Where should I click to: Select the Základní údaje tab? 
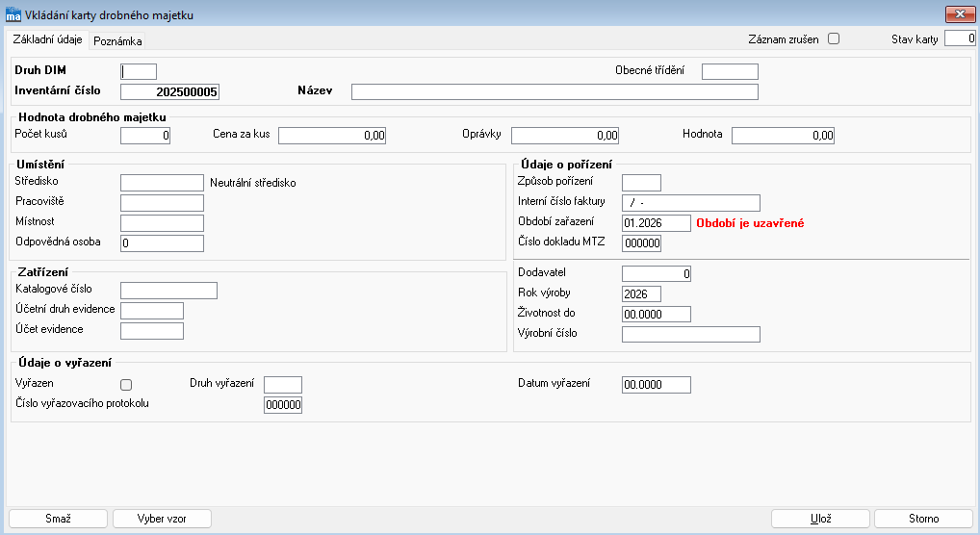pos(47,39)
